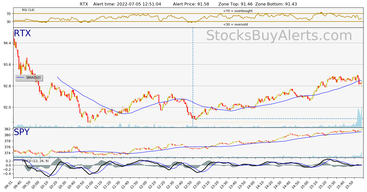Viewport: 367px width, 192px height.
Task: Click the RSI 30 axis label
Action: coord(9,22)
